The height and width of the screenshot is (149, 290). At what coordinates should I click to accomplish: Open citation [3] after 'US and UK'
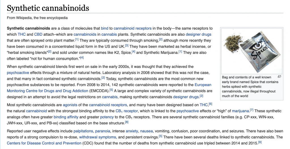(x=127, y=45)
